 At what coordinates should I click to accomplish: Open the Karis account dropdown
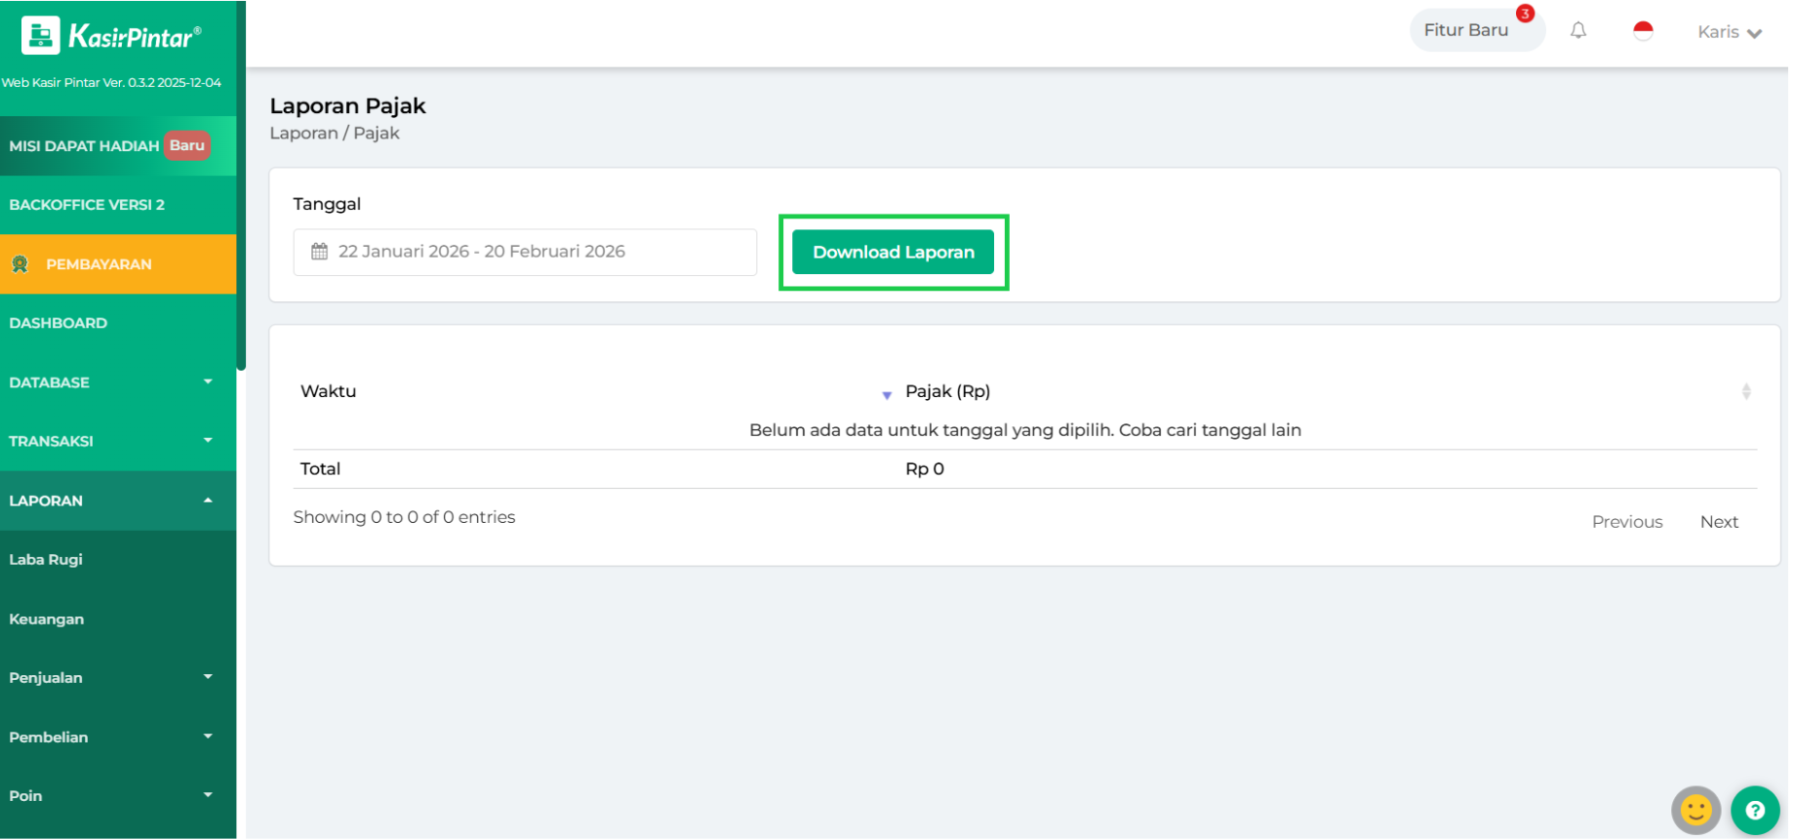pyautogui.click(x=1729, y=32)
